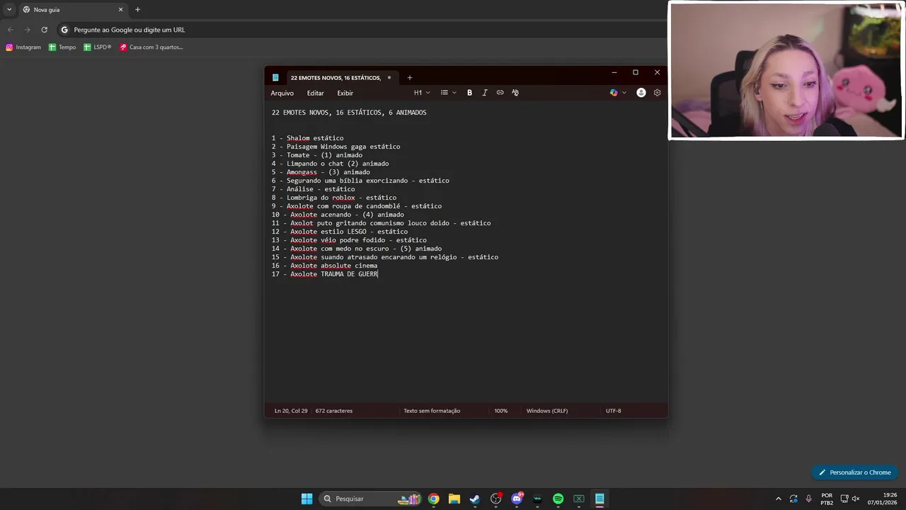The height and width of the screenshot is (510, 906).
Task: Click line '17 - Axolote TRAUMA DE GUERR'
Action: (325, 274)
